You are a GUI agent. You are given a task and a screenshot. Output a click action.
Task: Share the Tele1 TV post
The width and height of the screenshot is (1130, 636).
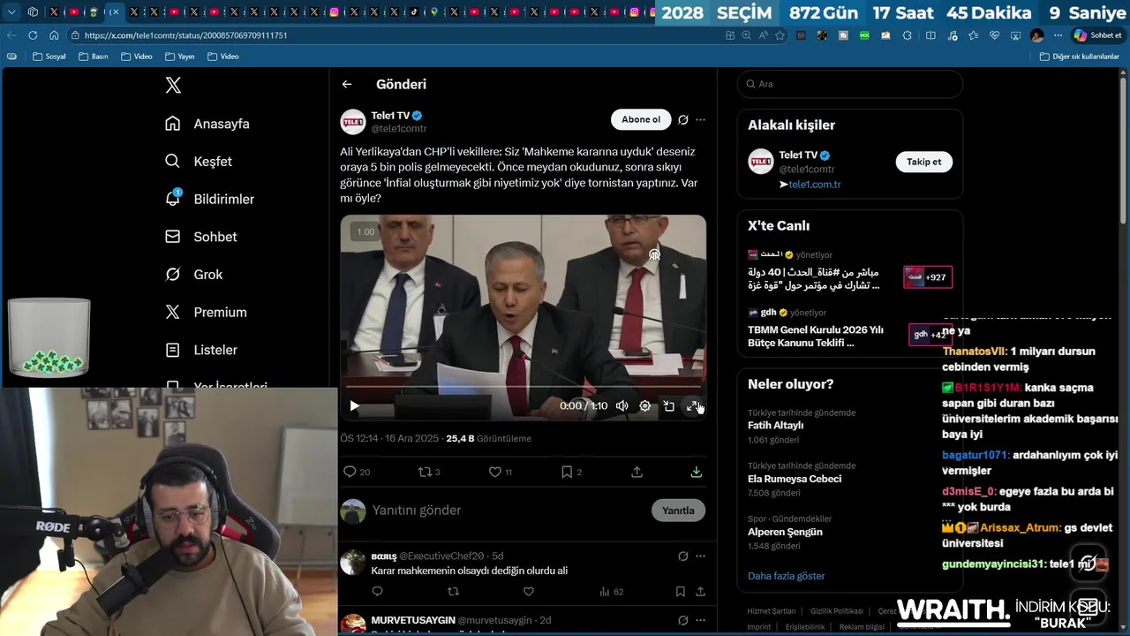coord(637,472)
